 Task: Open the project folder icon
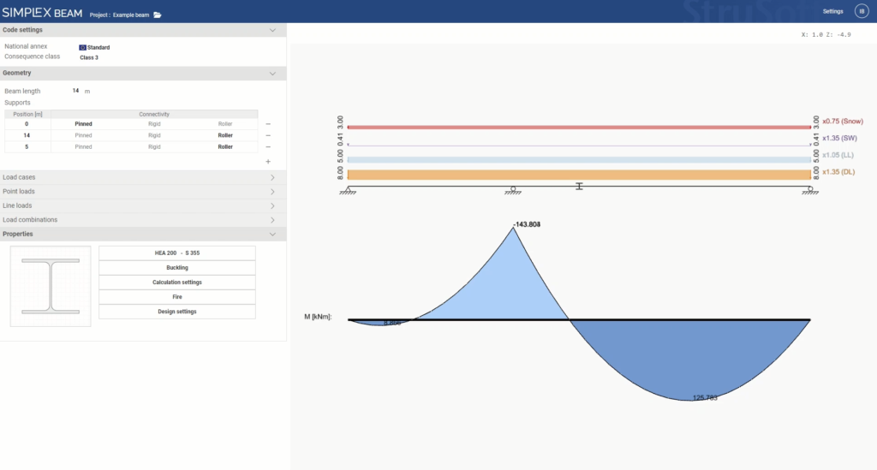158,15
